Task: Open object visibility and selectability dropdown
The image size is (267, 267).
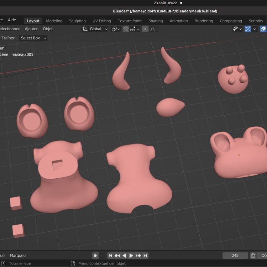Action: pos(237,29)
